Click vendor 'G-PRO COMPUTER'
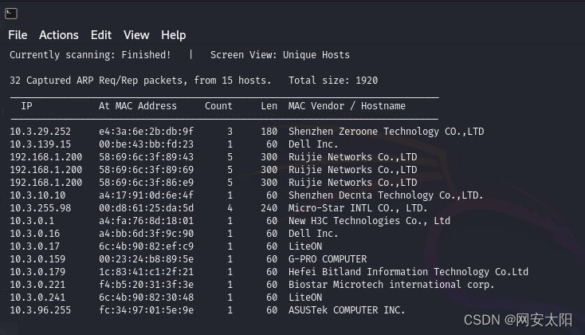This screenshot has height=335, width=585. pyautogui.click(x=328, y=258)
